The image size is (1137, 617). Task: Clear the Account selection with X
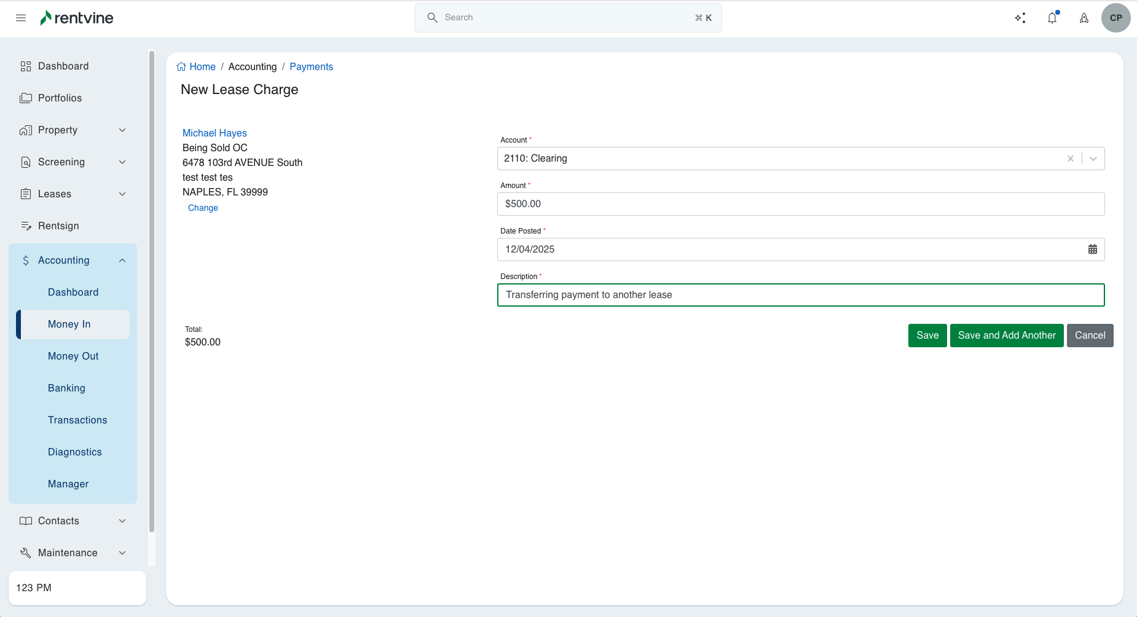click(1070, 159)
